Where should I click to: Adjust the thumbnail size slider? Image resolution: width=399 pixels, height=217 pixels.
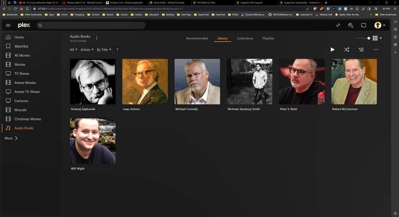tap(363, 38)
